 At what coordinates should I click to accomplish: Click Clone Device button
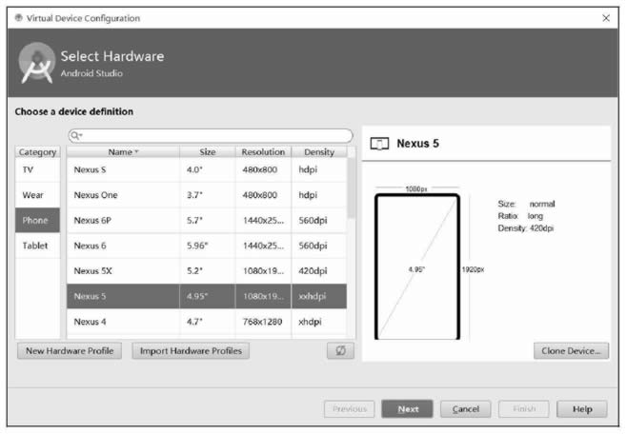coord(570,351)
